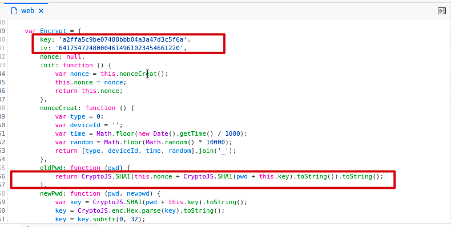Click 'var nonce = this.nonceCreat();' line
This screenshot has width=451, height=227.
tap(111, 74)
